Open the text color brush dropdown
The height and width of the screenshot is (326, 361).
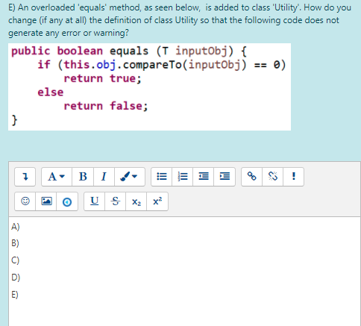coord(130,177)
